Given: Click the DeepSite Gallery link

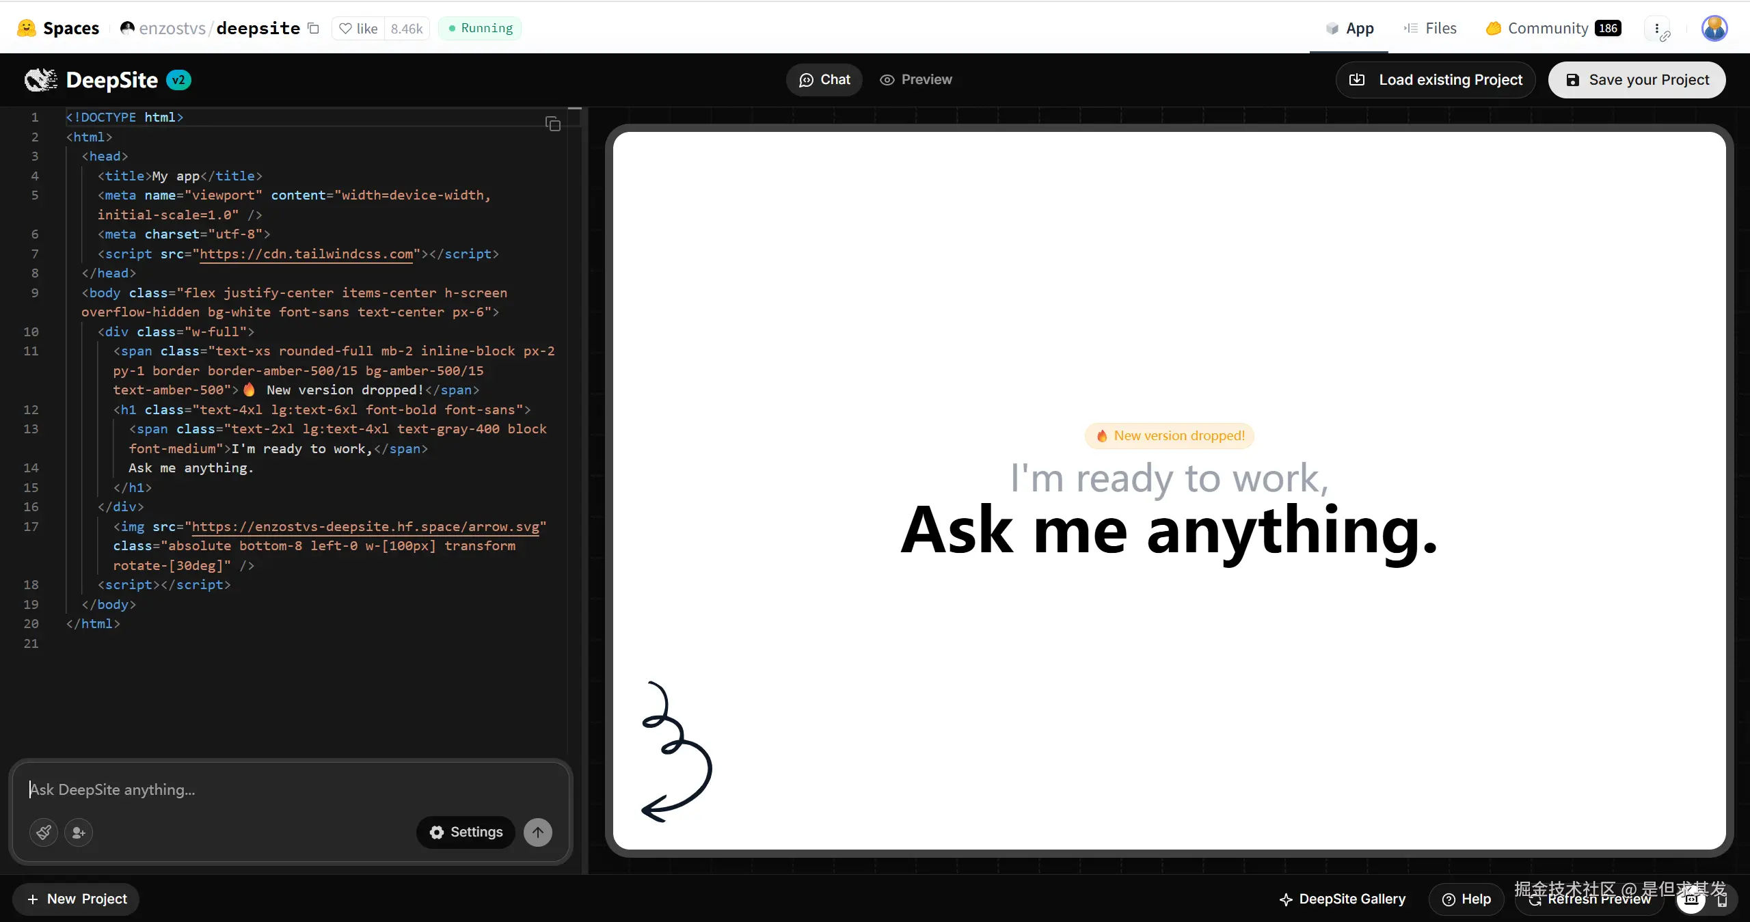Looking at the screenshot, I should click(x=1343, y=899).
